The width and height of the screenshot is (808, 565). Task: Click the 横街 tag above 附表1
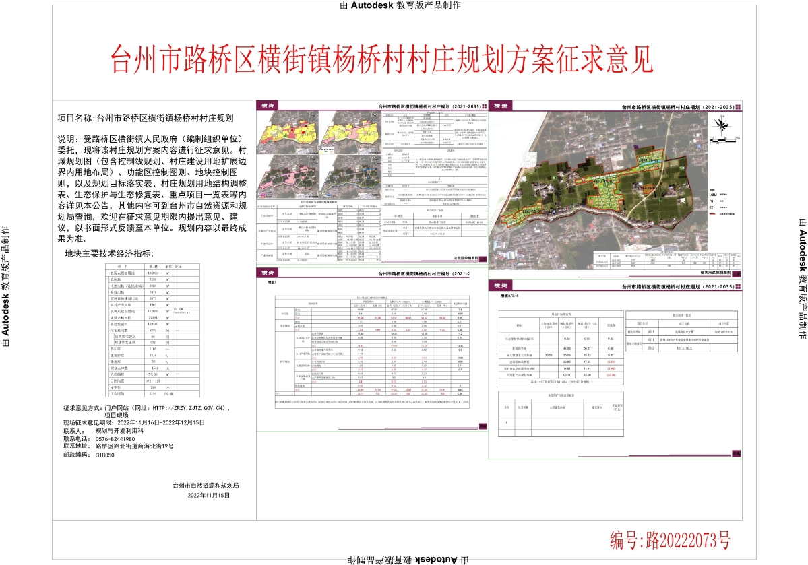[x=269, y=273]
